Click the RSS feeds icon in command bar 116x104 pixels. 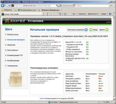click(x=65, y=14)
